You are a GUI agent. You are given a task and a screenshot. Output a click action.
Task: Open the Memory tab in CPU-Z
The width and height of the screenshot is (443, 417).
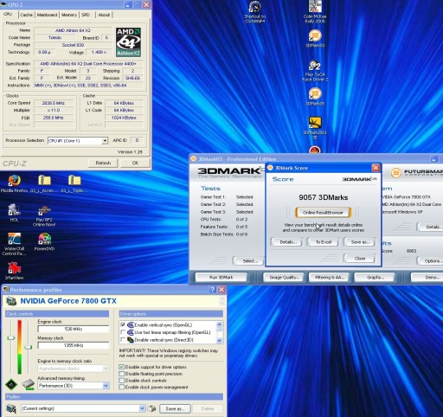pos(69,15)
